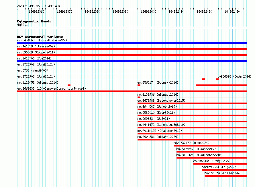Click ruler position 184962410
The width and height of the screenshot is (255, 187).
176,11
